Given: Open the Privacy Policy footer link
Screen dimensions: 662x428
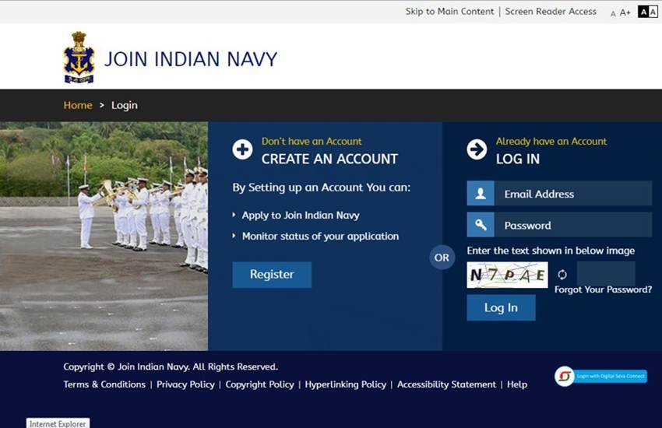Looking at the screenshot, I should (x=185, y=384).
